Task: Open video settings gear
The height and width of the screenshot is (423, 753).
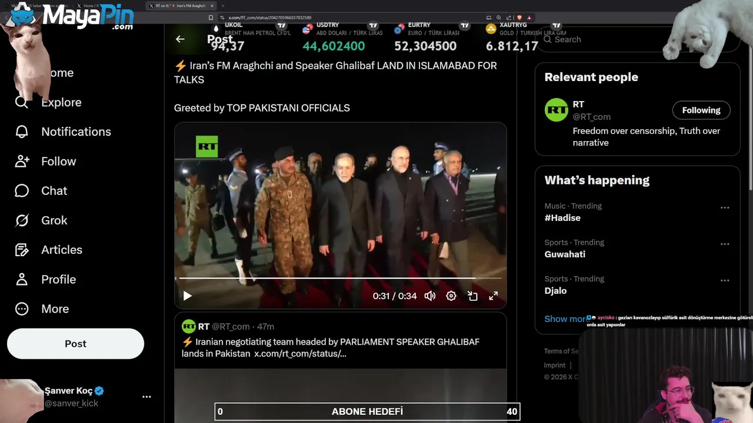Action: [451, 296]
